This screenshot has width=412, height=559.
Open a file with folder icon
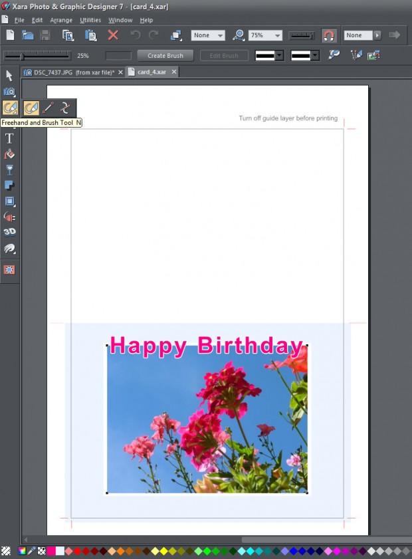[28, 35]
